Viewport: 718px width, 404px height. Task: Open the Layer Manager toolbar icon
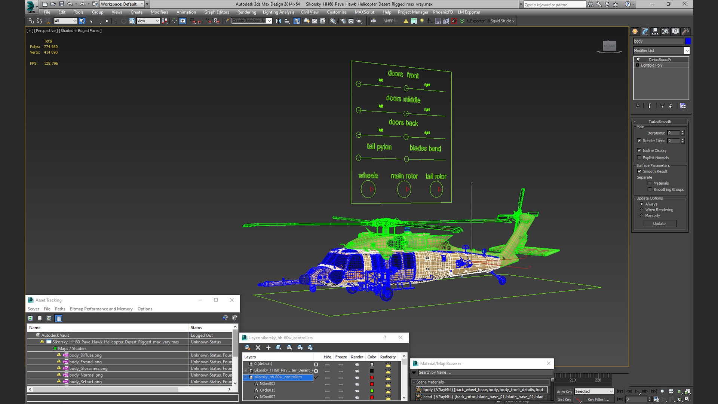[x=297, y=21]
